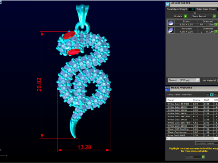
Task: Click the 1.50 X 1.50 size cell
Action: click(186, 24)
